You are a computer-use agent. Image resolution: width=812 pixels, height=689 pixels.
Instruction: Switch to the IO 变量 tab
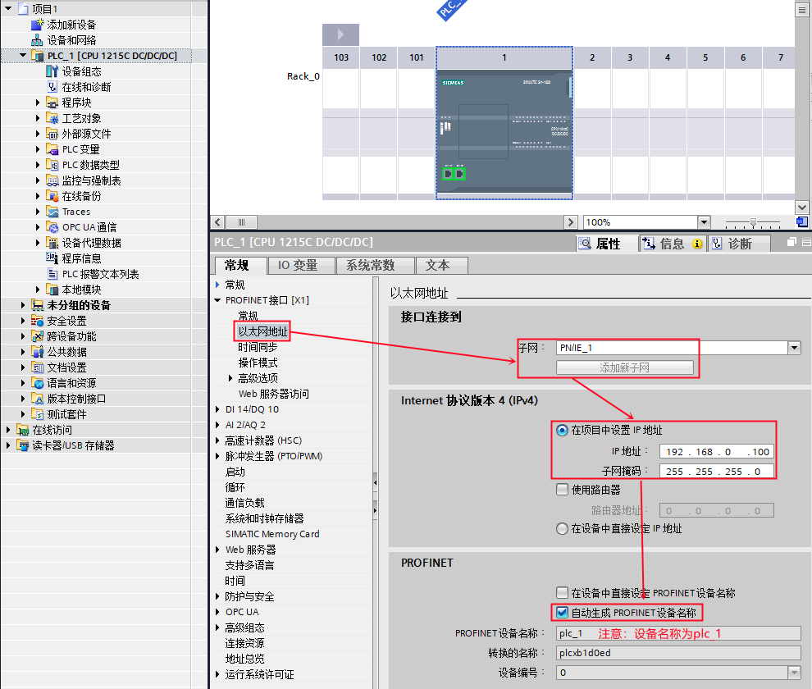[x=301, y=265]
